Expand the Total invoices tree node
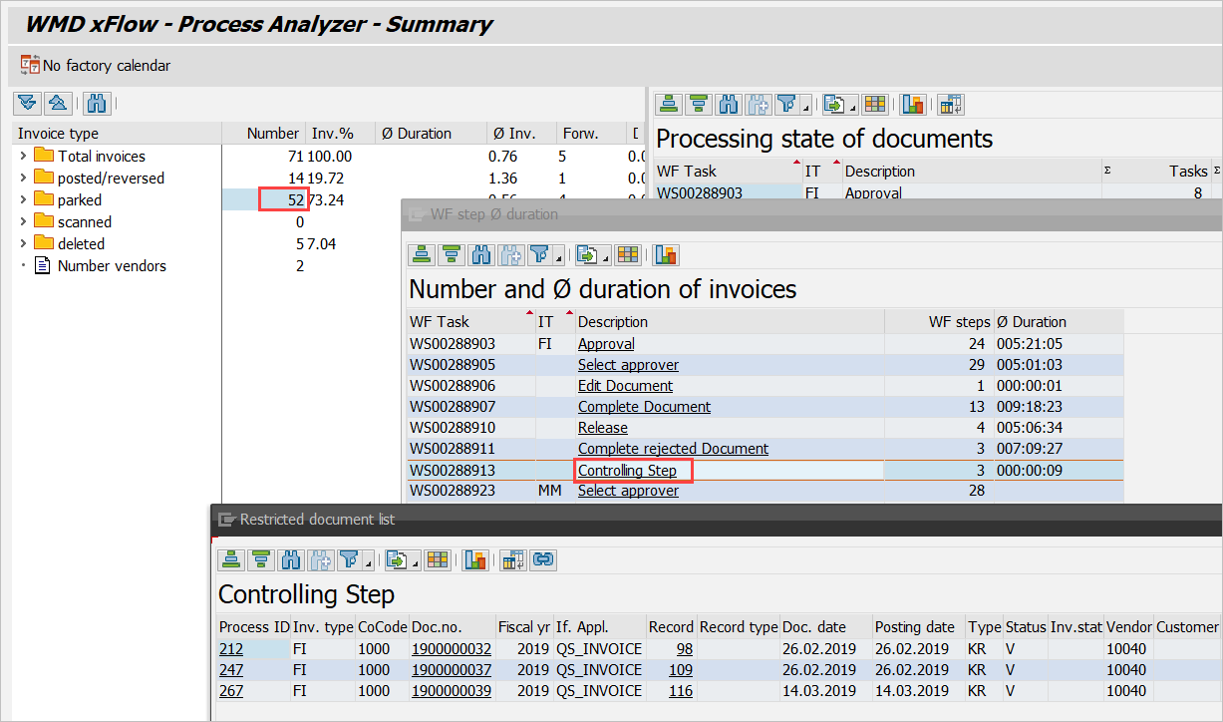The image size is (1223, 722). [x=23, y=156]
